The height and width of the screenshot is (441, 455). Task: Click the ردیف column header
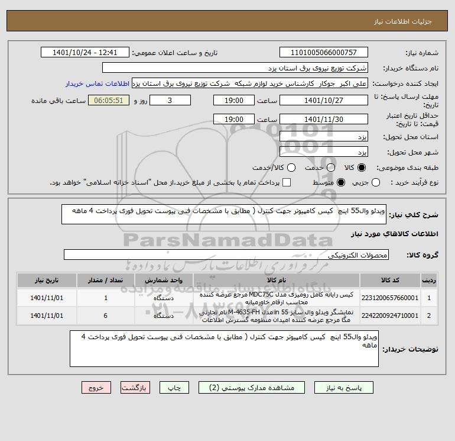tap(429, 280)
